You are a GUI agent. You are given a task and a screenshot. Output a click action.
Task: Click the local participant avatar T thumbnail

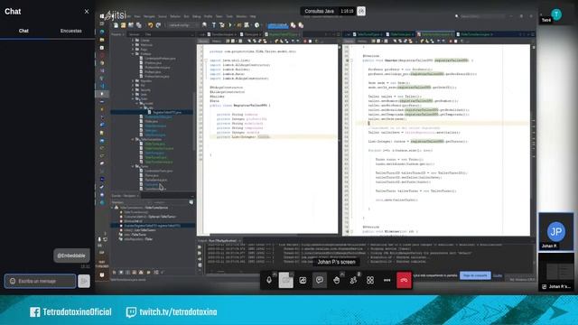(x=556, y=14)
